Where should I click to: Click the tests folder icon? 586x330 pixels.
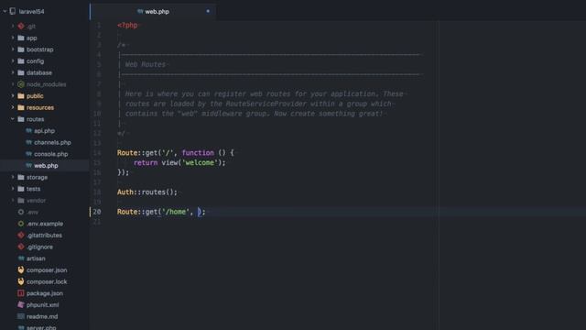click(21, 189)
